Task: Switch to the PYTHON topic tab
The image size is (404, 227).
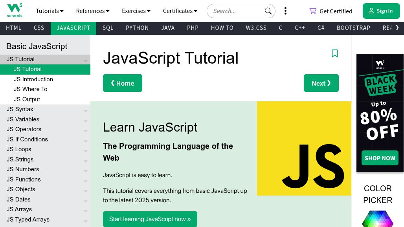Action: tap(137, 28)
